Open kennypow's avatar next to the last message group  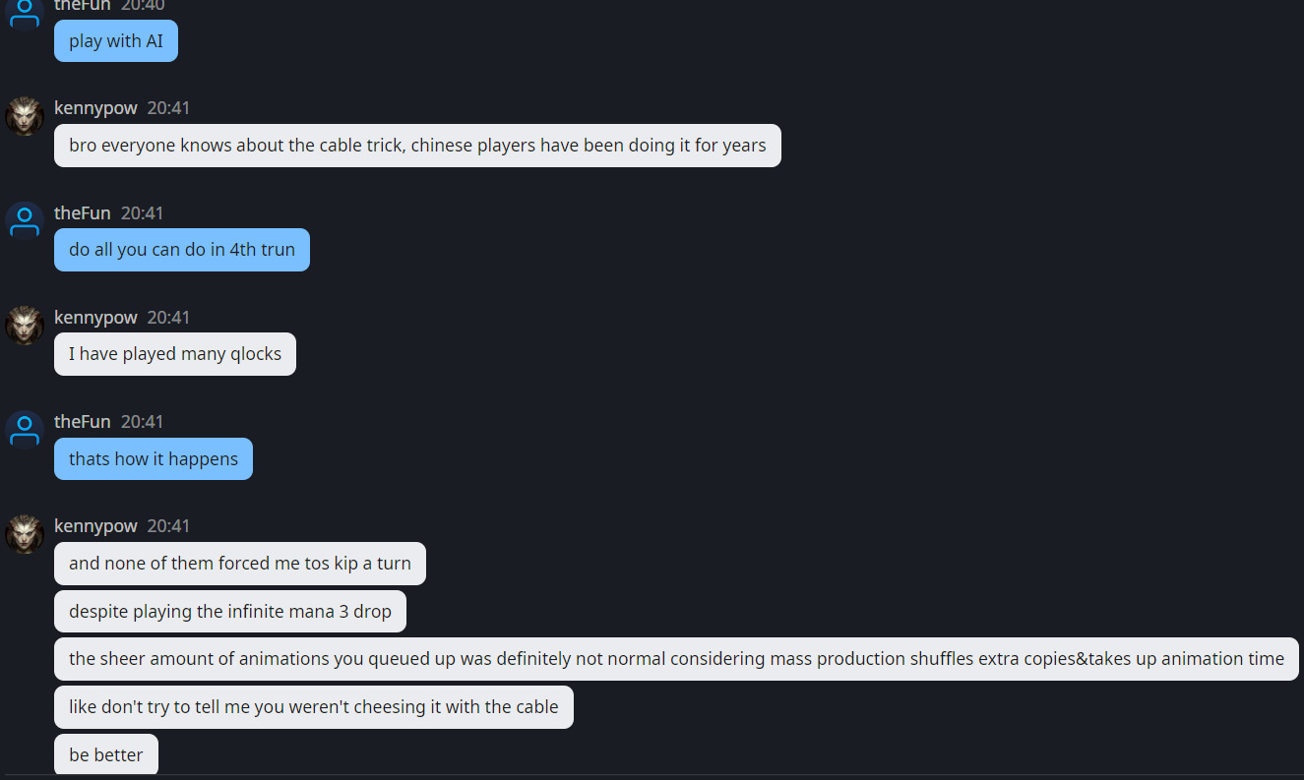click(25, 534)
